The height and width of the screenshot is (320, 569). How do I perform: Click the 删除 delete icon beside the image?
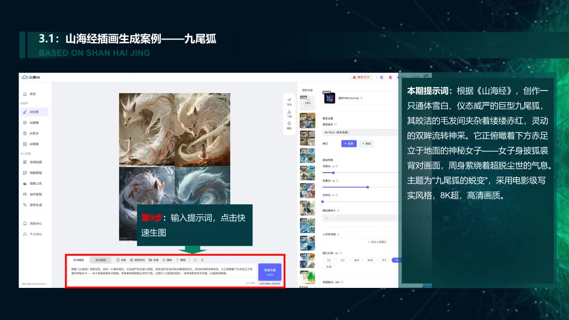click(x=289, y=125)
